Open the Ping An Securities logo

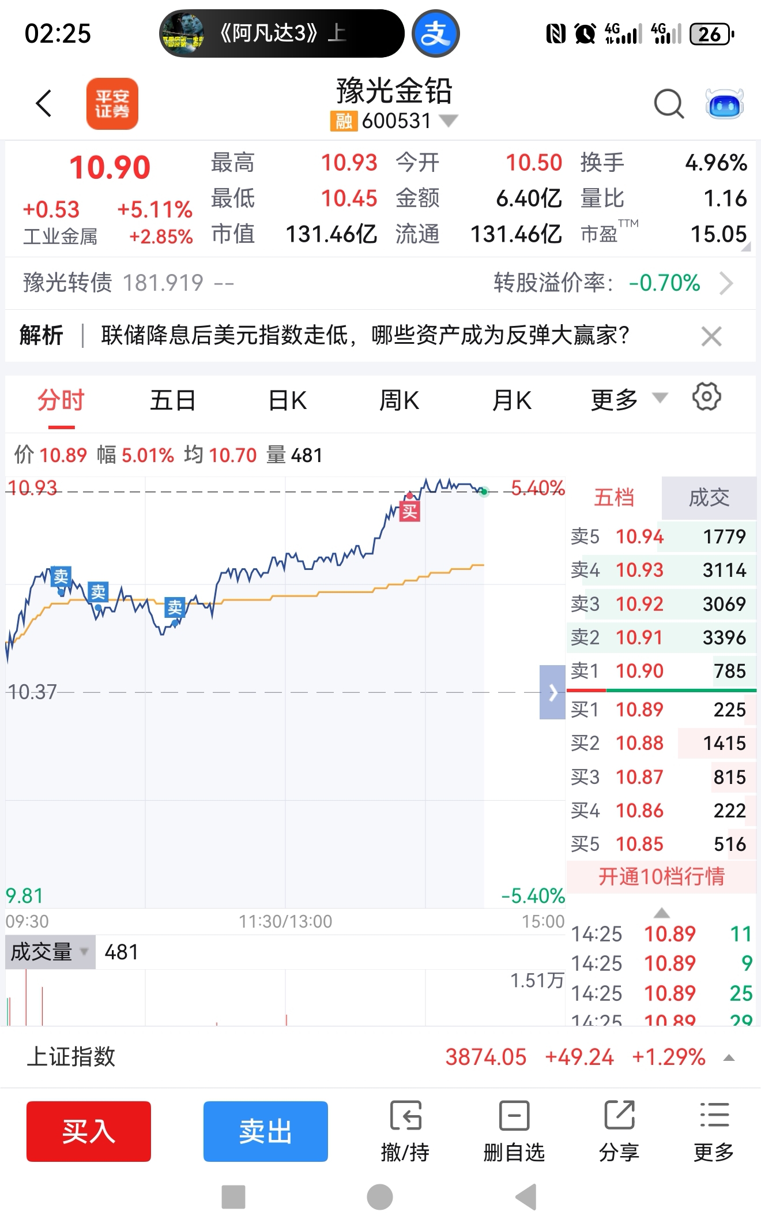[112, 104]
